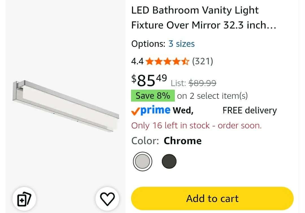Open the add-to-collection cards icon
This screenshot has width=305, height=213.
pyautogui.click(x=24, y=199)
